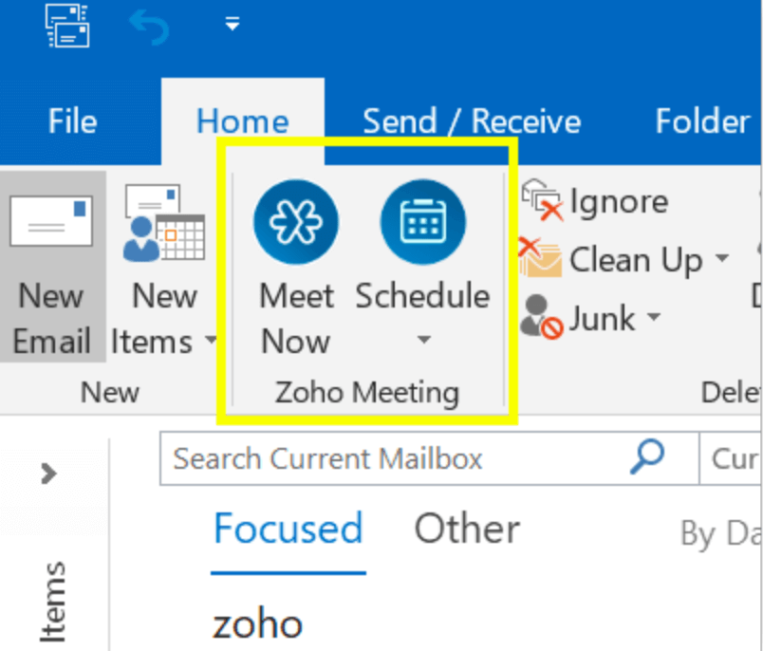Open the File menu
This screenshot has height=651, width=763.
(x=72, y=121)
